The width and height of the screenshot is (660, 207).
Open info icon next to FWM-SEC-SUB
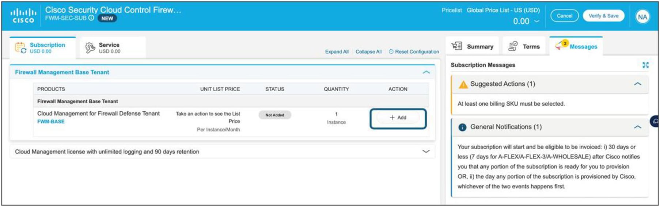[91, 18]
